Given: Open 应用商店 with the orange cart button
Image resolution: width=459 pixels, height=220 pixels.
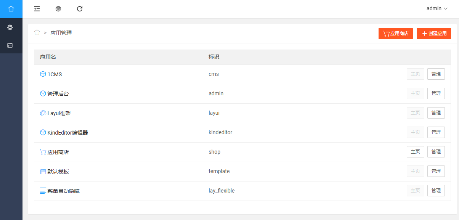Looking at the screenshot, I should tap(396, 34).
